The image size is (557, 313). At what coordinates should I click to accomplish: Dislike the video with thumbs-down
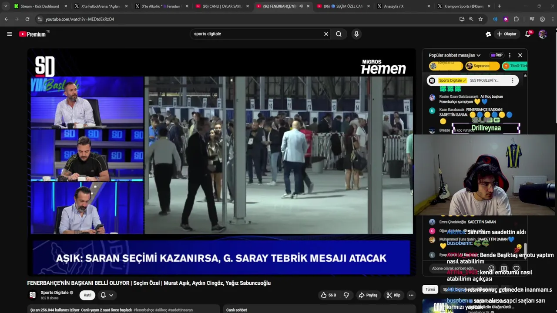346,295
